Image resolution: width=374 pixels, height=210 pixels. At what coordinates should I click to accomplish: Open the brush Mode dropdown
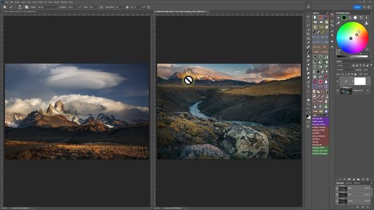coord(48,7)
